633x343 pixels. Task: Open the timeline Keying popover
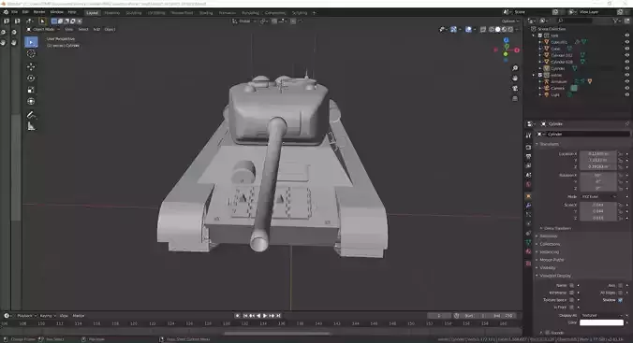point(47,316)
